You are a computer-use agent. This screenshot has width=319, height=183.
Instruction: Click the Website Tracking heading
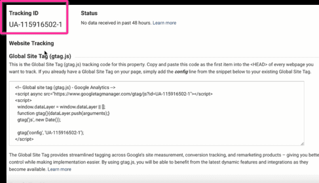point(31,43)
